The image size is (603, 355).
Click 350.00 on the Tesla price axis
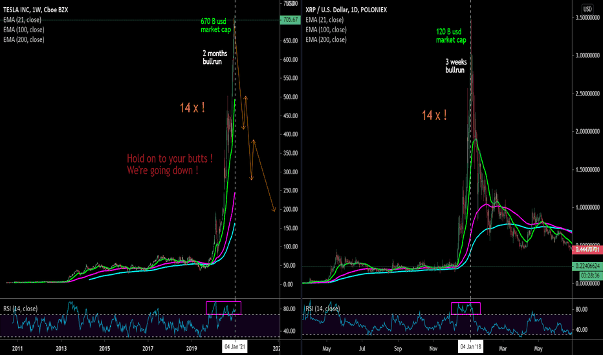(x=291, y=153)
